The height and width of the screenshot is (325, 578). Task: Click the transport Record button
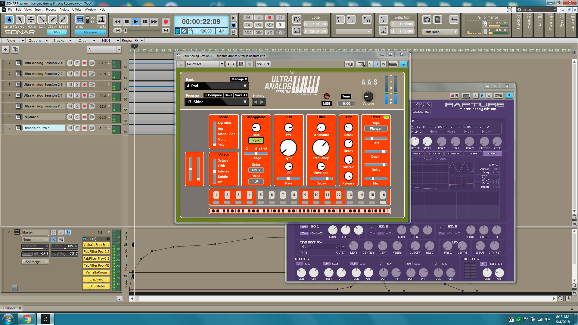click(165, 22)
